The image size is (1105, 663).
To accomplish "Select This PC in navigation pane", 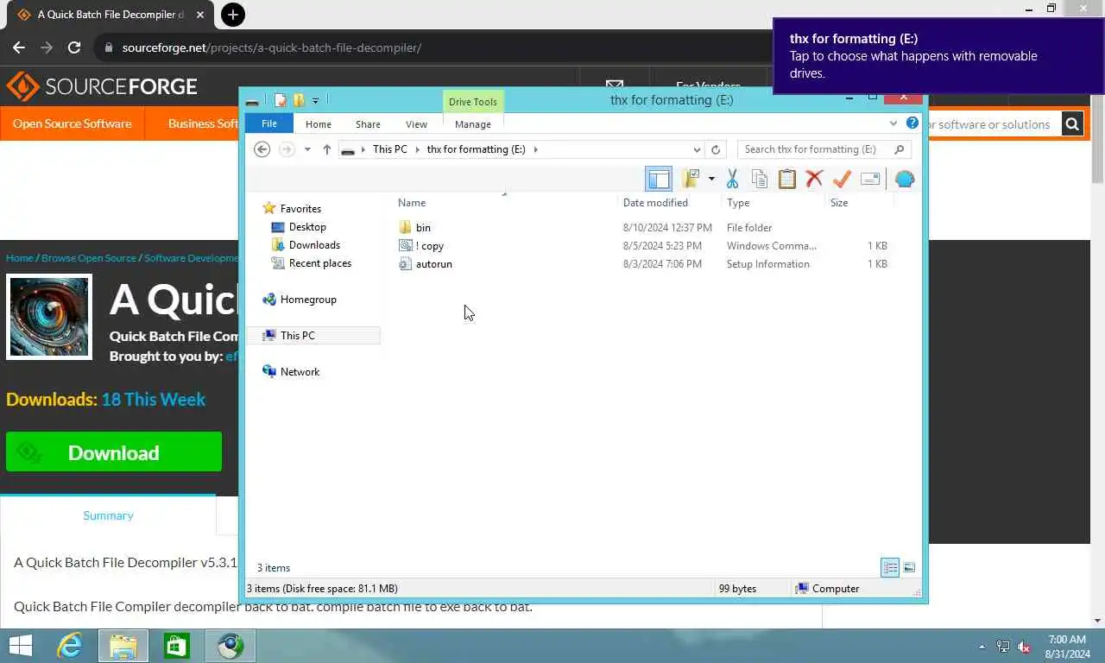I will [297, 336].
